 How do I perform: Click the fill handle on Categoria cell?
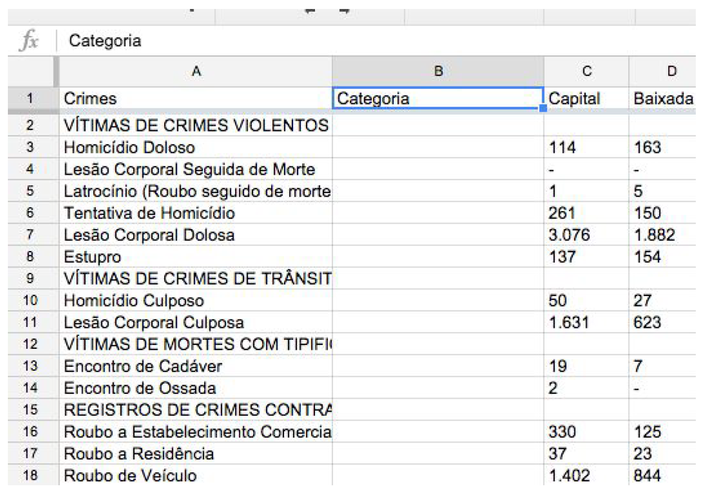click(x=543, y=108)
